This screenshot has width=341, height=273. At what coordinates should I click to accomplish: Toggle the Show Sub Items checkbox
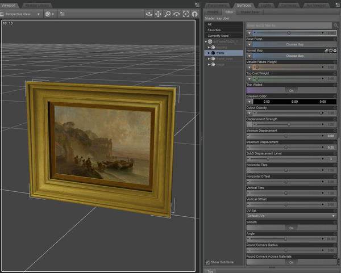click(207, 262)
